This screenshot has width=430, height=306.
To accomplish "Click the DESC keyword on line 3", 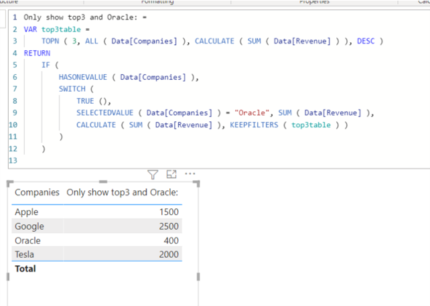I will point(366,41).
